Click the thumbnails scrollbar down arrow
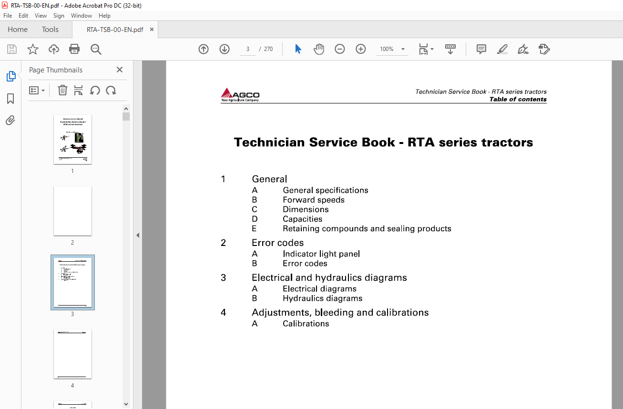The image size is (623, 409). pos(126,404)
